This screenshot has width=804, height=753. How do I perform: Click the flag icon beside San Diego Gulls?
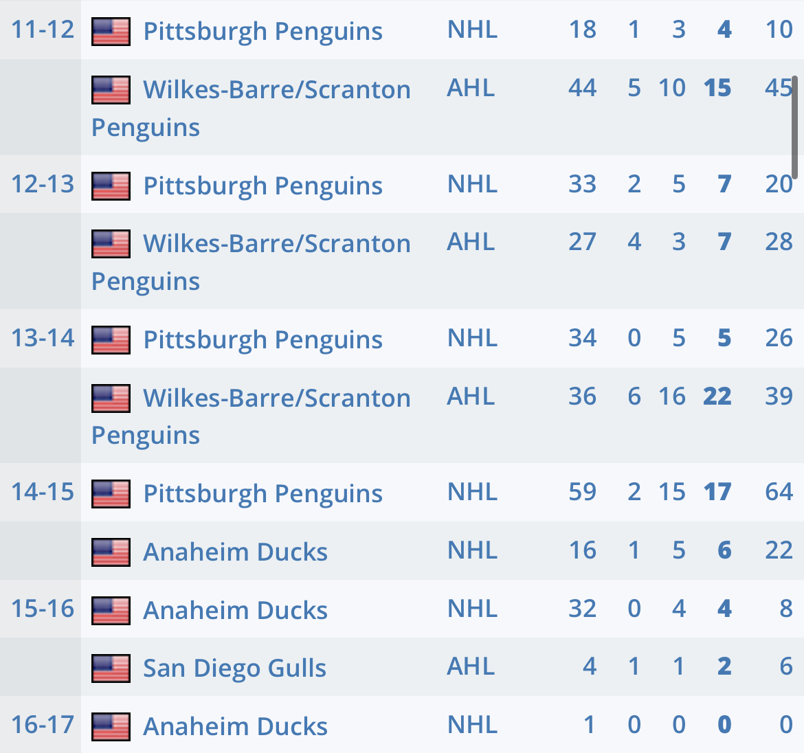pos(111,668)
